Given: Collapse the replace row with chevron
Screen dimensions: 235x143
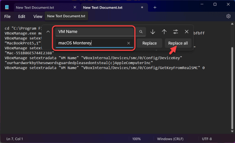Looking at the screenshot, I should pyautogui.click(x=48, y=32).
